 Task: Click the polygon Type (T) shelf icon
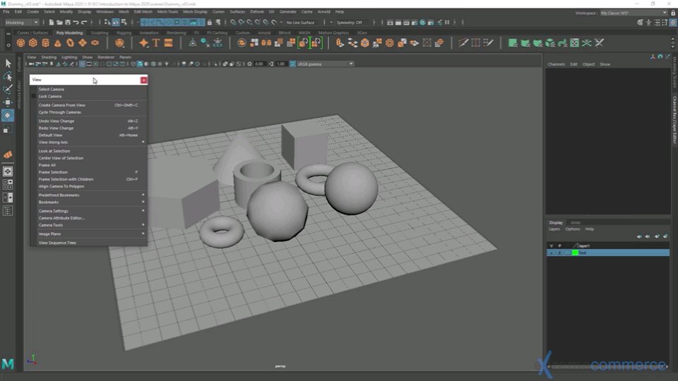156,43
